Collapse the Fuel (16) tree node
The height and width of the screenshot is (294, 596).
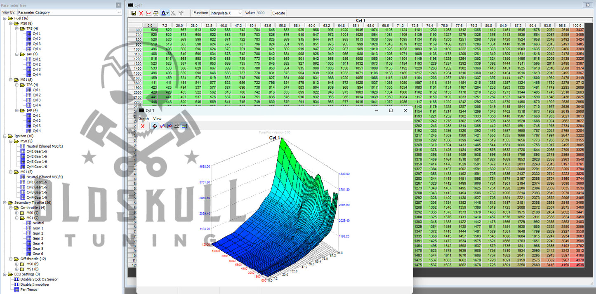5,18
